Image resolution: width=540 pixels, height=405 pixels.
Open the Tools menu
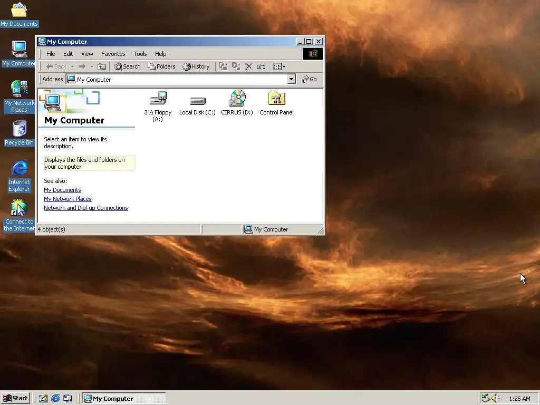(140, 54)
